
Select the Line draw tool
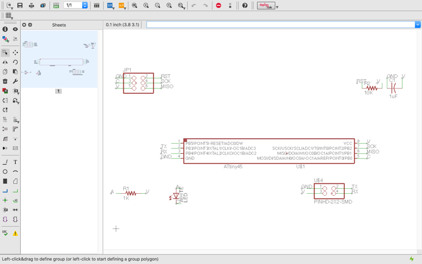point(5,162)
